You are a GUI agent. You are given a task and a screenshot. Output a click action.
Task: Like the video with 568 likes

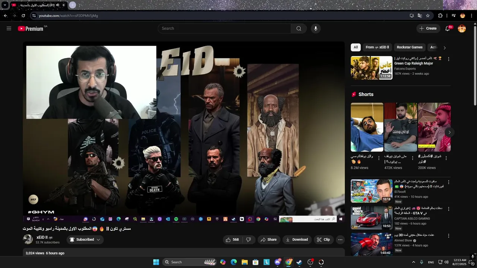pos(232,240)
